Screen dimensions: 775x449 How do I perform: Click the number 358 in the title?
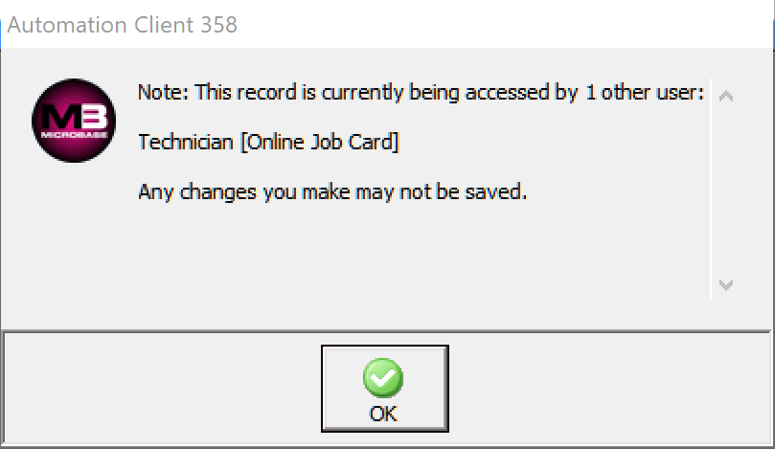217,25
